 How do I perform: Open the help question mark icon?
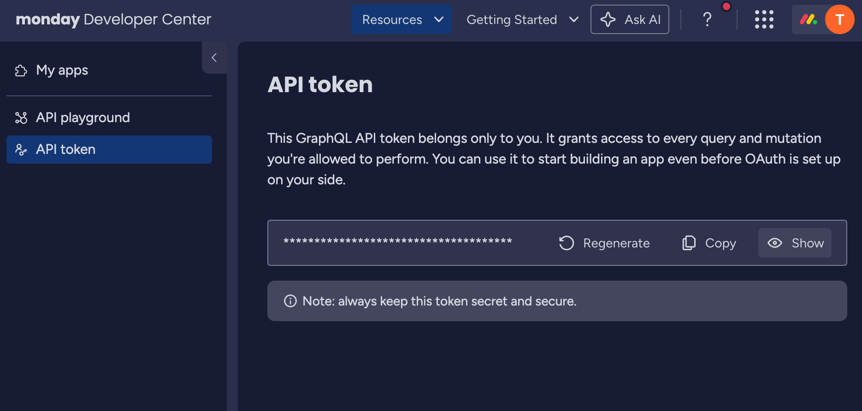[707, 19]
